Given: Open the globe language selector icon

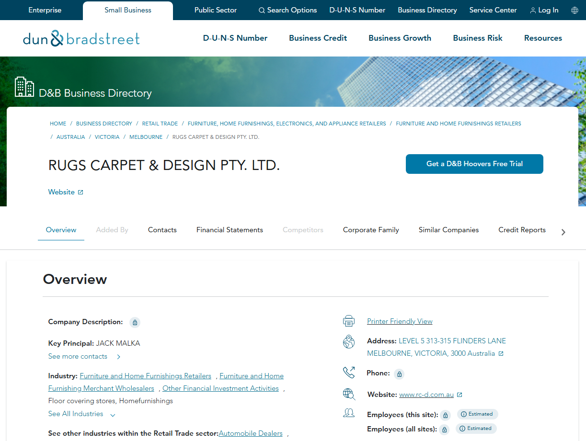Looking at the screenshot, I should (575, 10).
